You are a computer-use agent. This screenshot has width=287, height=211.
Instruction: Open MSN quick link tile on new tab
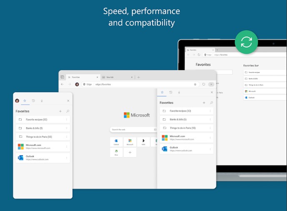pyautogui.click(x=143, y=142)
